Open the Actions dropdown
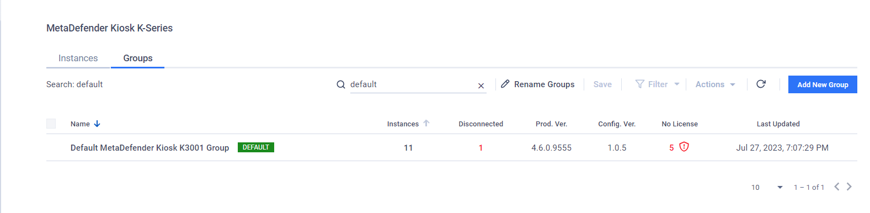Image resolution: width=870 pixels, height=213 pixels. tap(715, 84)
